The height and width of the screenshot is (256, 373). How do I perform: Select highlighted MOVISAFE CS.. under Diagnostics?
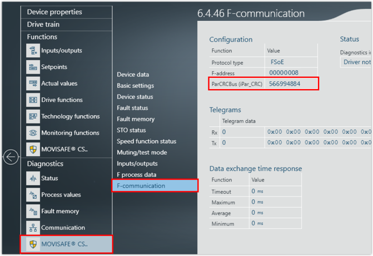66,244
